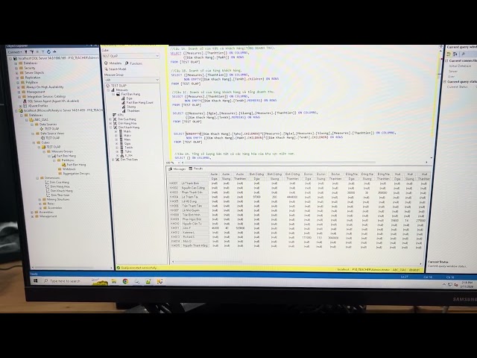
Task: Select the Measure Groups folder
Action: click(60, 151)
